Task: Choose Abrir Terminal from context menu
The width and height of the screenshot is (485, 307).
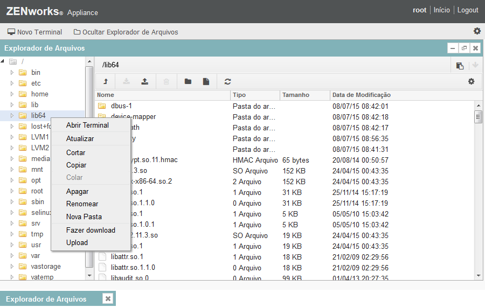Action: click(x=87, y=125)
